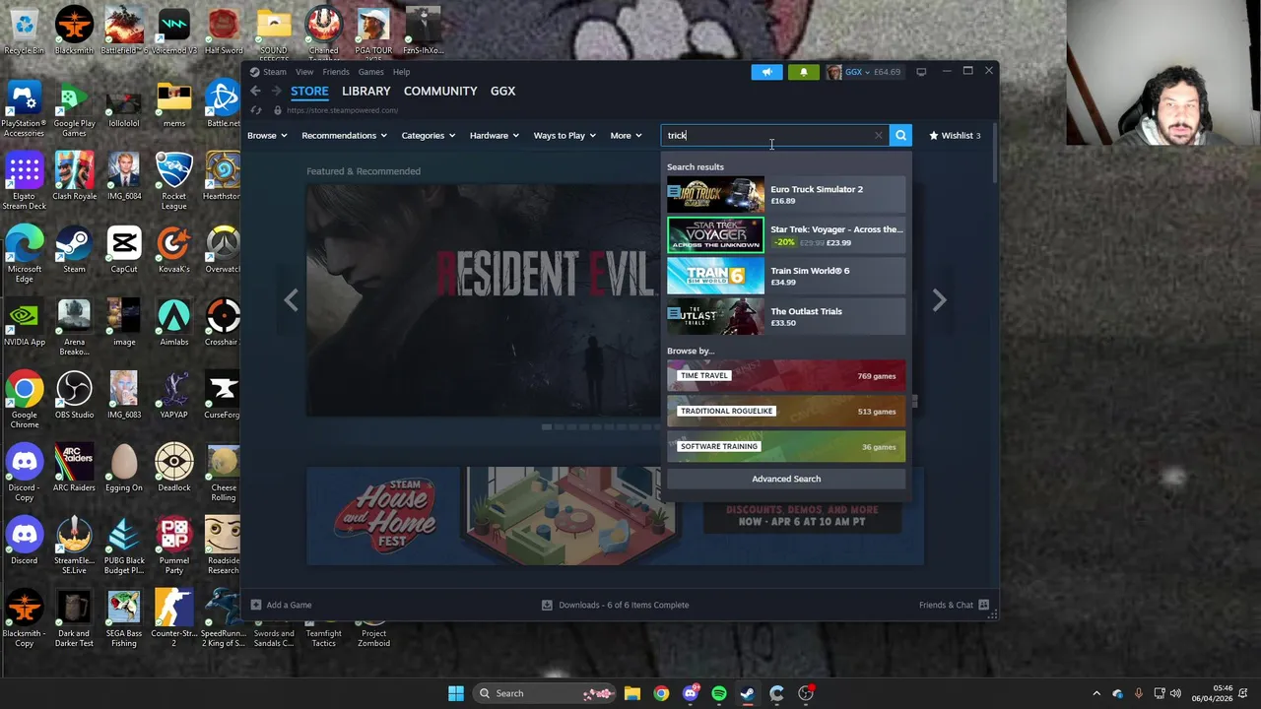This screenshot has width=1261, height=709.
Task: Go forward with Steam forward arrow
Action: [x=277, y=91]
